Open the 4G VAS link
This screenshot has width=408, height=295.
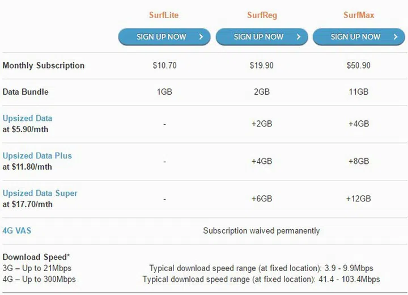(x=16, y=231)
